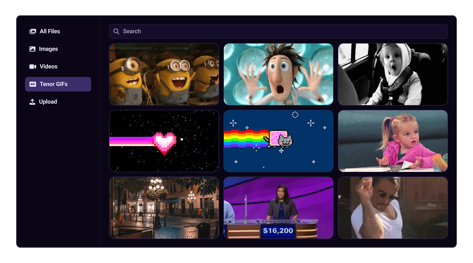
Task: Open the Upload page
Action: click(48, 102)
